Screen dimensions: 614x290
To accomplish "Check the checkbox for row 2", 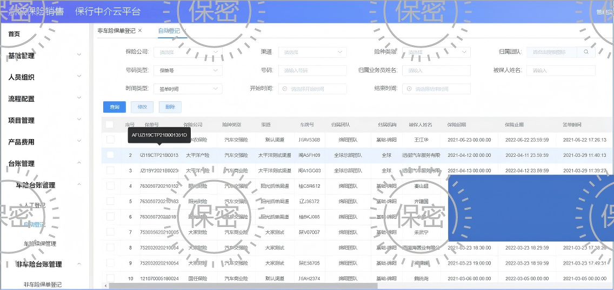I will point(110,155).
